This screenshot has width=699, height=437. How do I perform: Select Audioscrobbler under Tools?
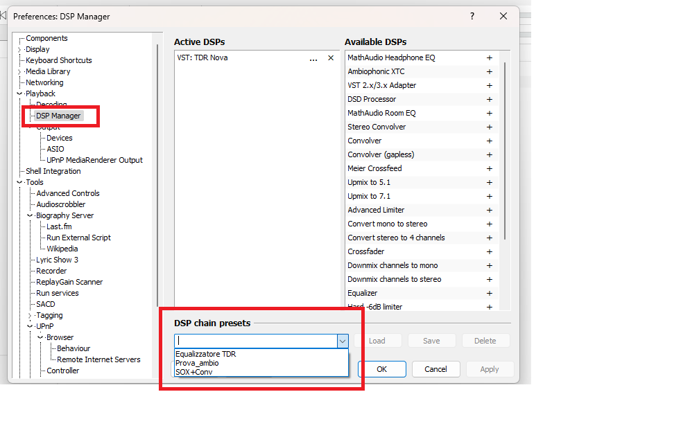(60, 204)
